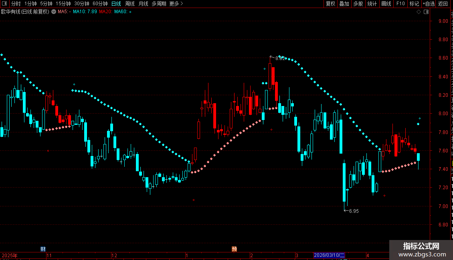Screen dimensions: 453x260
Task: Switch to 分时 intraday view
Action: [x=16, y=4]
